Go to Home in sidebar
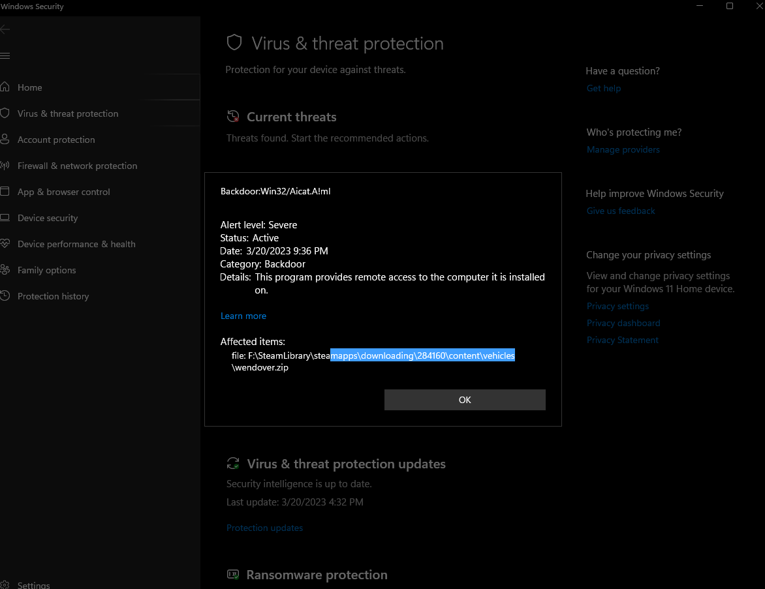This screenshot has height=589, width=765. (30, 87)
